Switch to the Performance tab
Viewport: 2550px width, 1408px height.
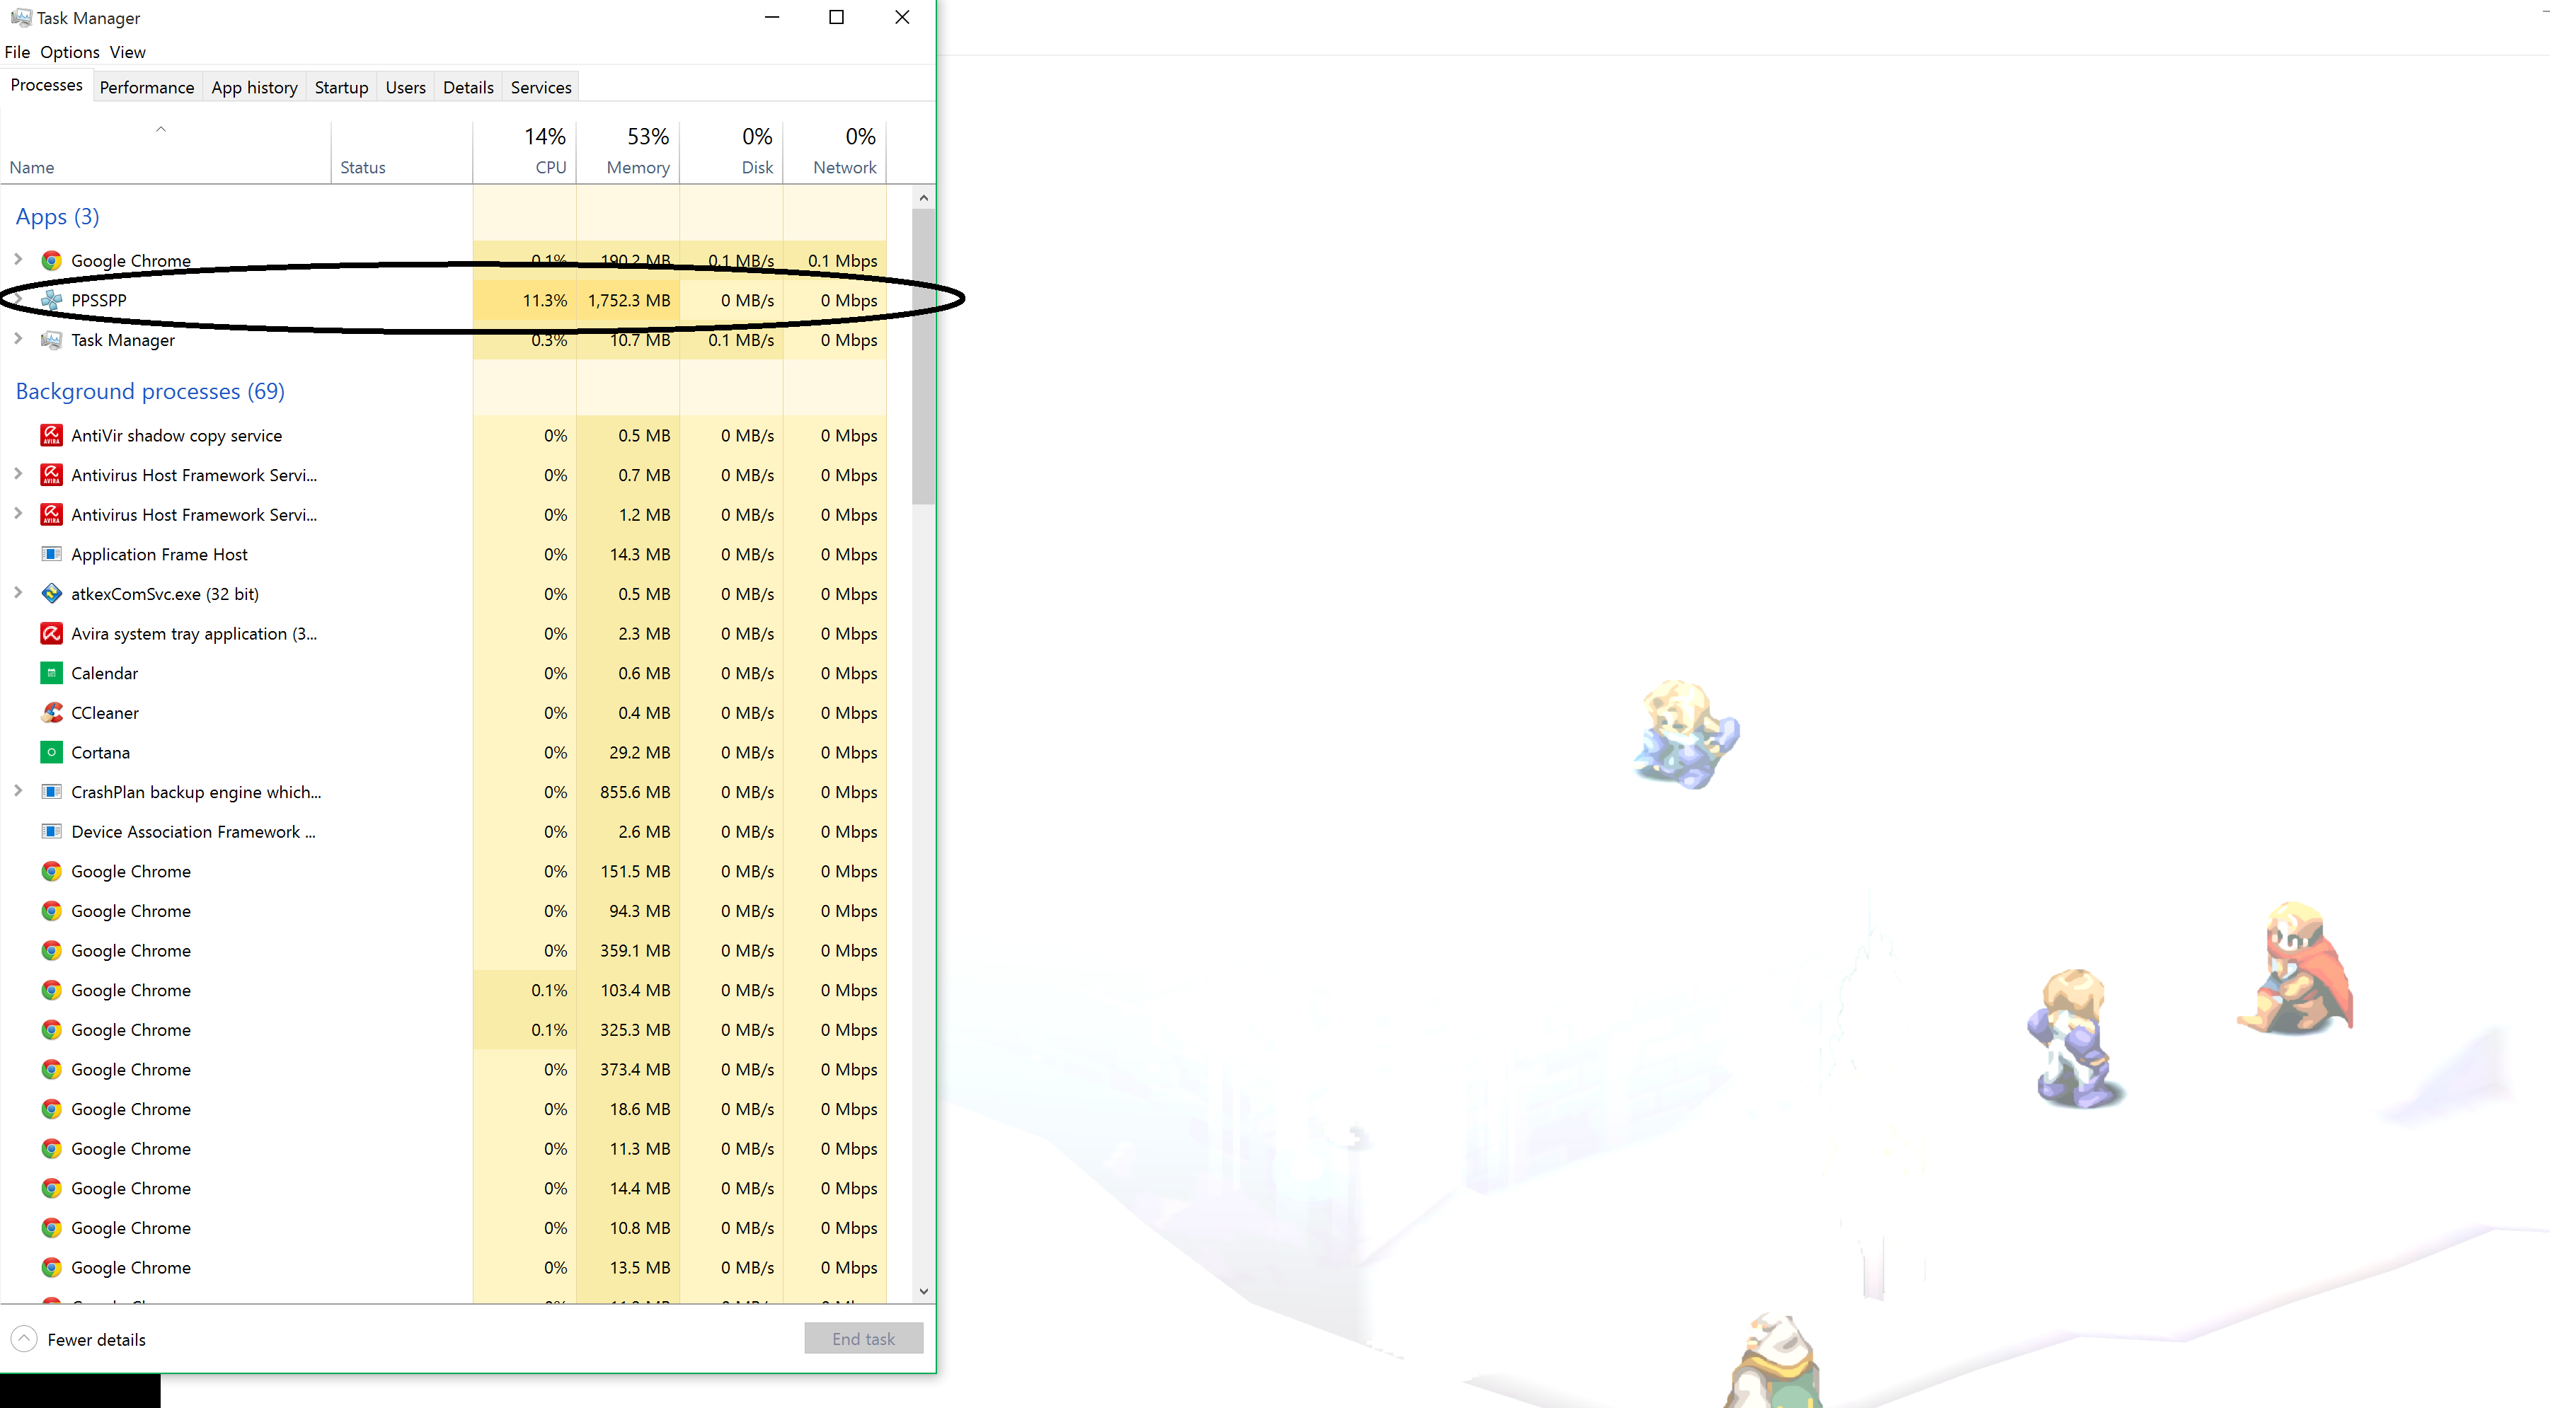point(147,87)
